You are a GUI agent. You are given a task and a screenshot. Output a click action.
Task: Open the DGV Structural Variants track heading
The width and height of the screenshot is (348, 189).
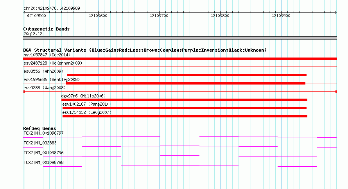(145, 50)
